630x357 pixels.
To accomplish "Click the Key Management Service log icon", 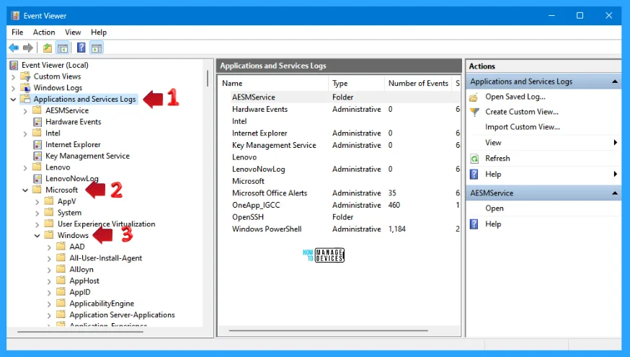I will pyautogui.click(x=37, y=156).
